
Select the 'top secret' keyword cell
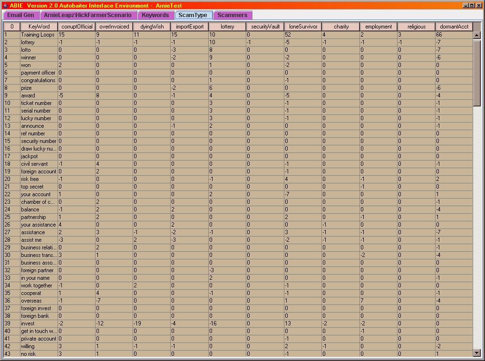pyautogui.click(x=39, y=187)
